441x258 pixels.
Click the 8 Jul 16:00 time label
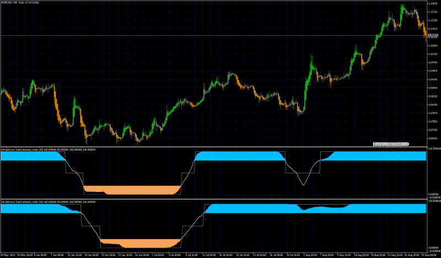[192, 255]
